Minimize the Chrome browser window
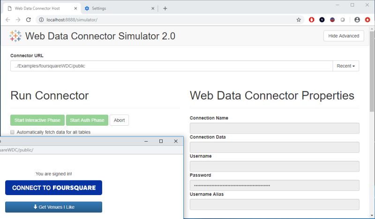Image resolution: width=375 pixels, height=219 pixels. pyautogui.click(x=337, y=5)
